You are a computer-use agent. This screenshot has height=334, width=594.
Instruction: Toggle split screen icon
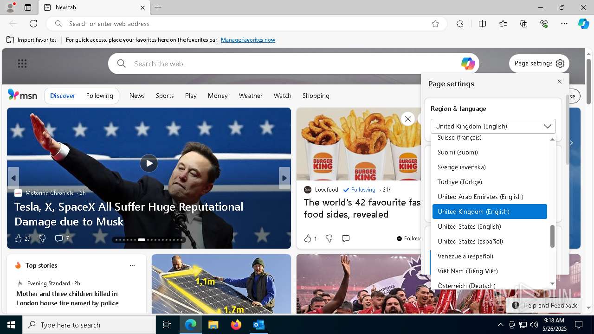pyautogui.click(x=482, y=24)
